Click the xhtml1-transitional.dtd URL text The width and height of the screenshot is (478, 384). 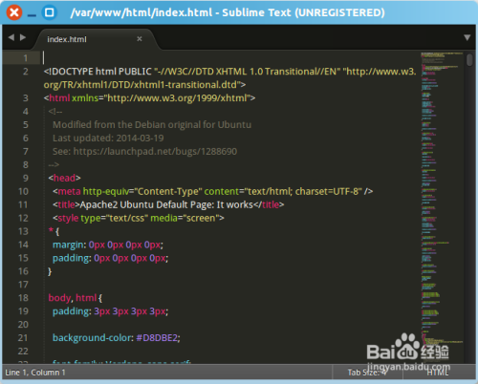(144, 85)
